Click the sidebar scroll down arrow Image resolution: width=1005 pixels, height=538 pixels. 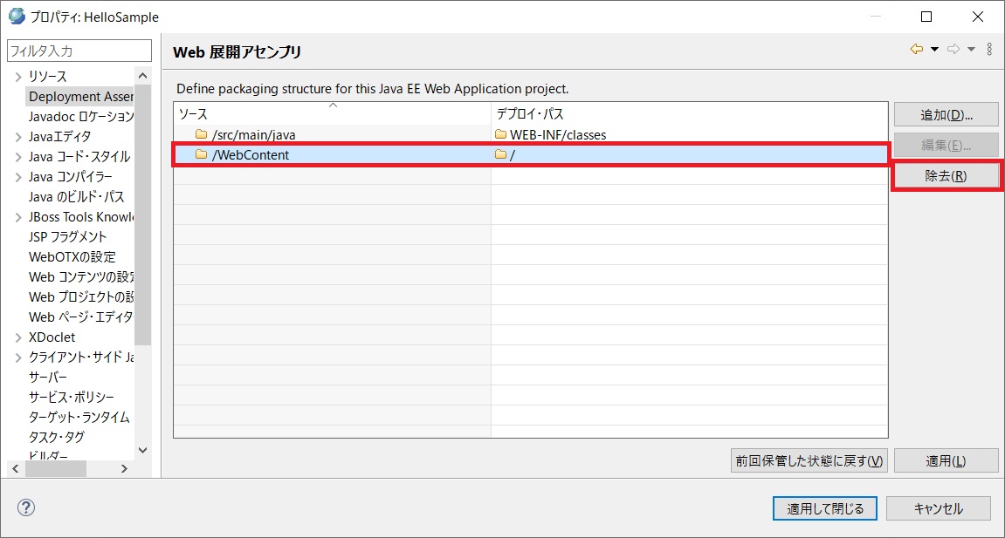click(143, 450)
